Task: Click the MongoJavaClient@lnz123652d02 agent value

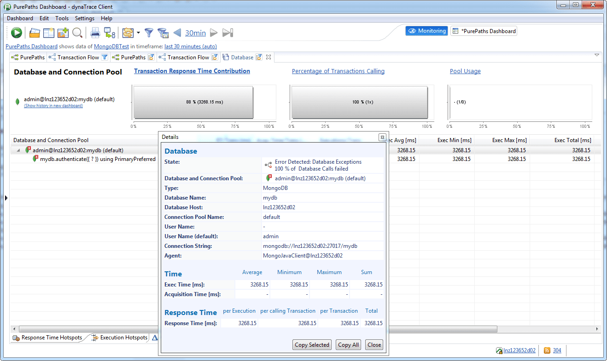Action: pos(303,256)
